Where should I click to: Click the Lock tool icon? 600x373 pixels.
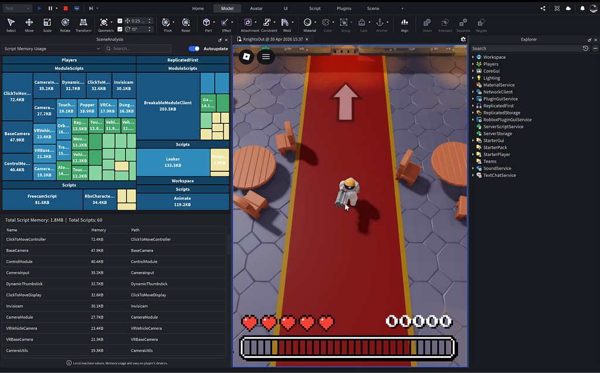(362, 22)
